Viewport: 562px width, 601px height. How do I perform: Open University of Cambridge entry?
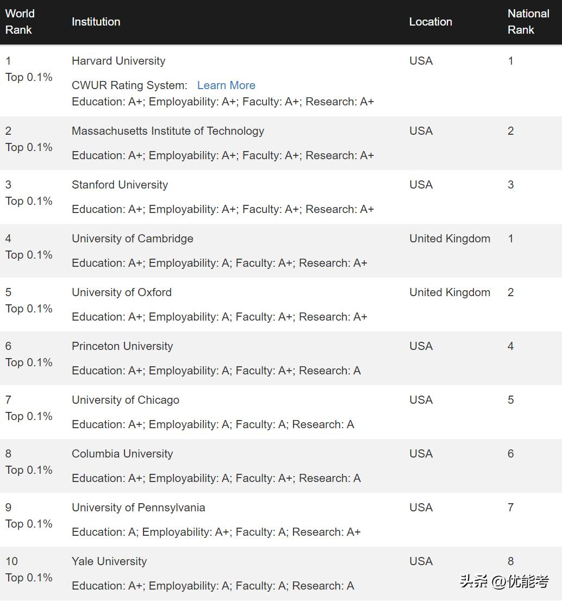(x=132, y=239)
